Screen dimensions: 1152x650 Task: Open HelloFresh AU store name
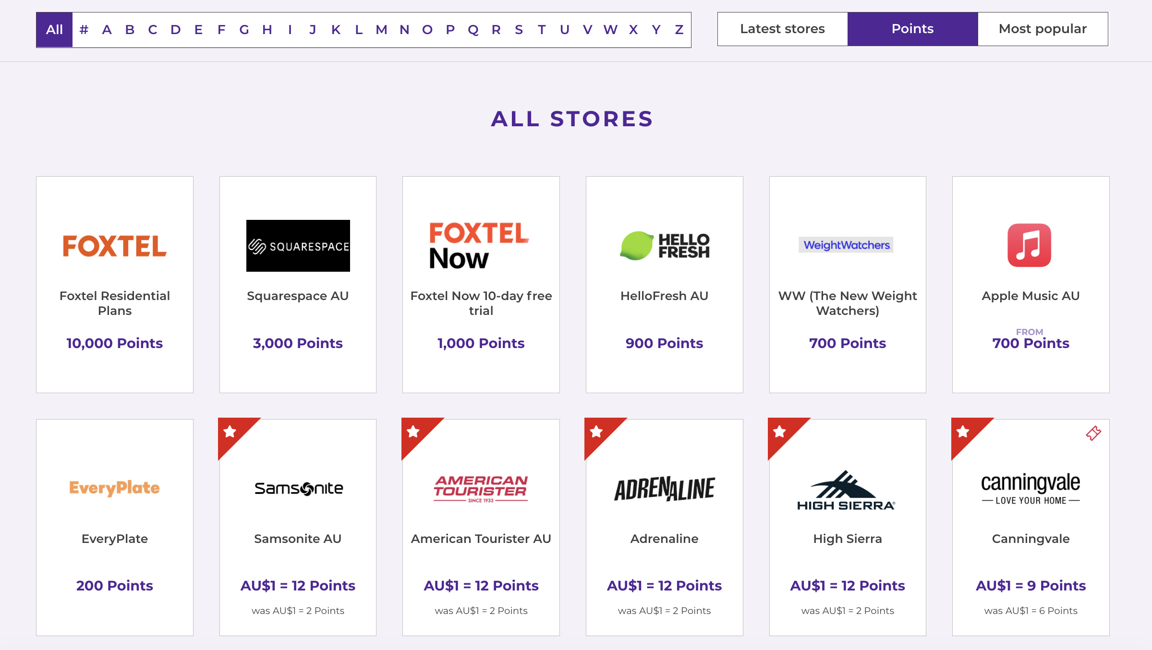point(665,296)
